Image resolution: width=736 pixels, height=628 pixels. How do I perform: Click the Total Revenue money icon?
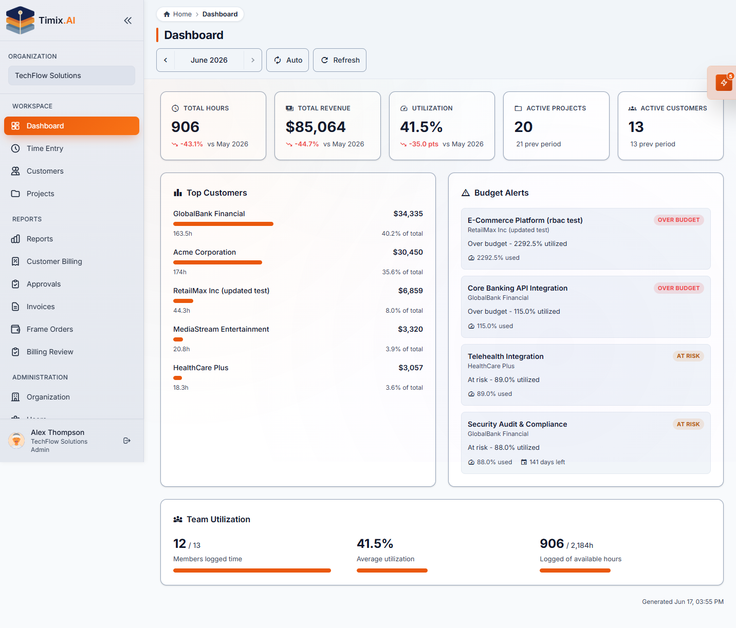click(289, 108)
